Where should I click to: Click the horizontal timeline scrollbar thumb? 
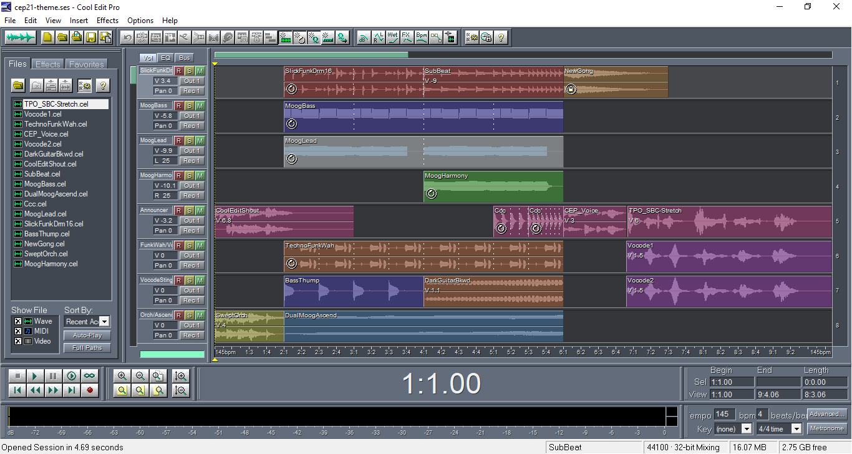[x=311, y=55]
